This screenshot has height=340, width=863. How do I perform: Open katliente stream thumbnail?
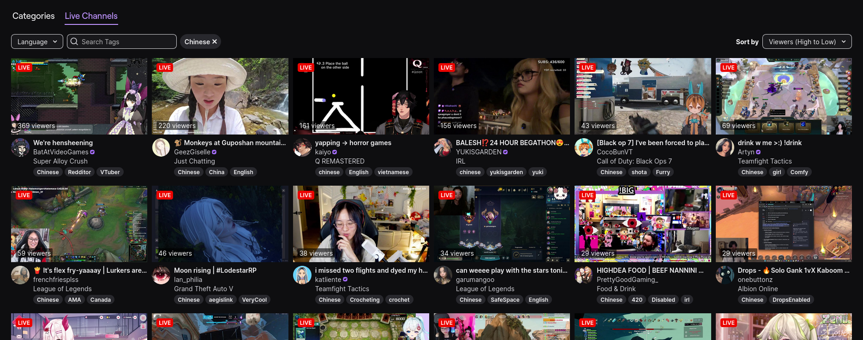361,224
